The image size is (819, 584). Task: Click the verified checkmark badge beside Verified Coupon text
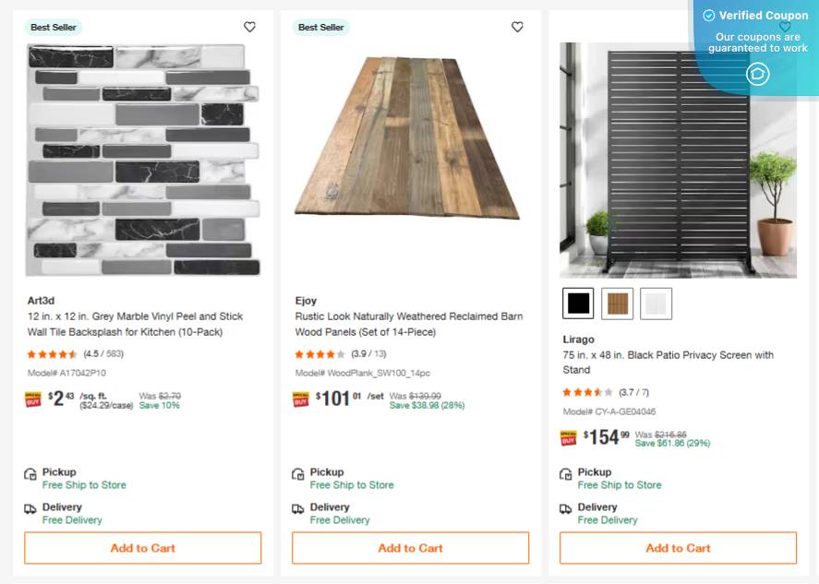tap(708, 15)
